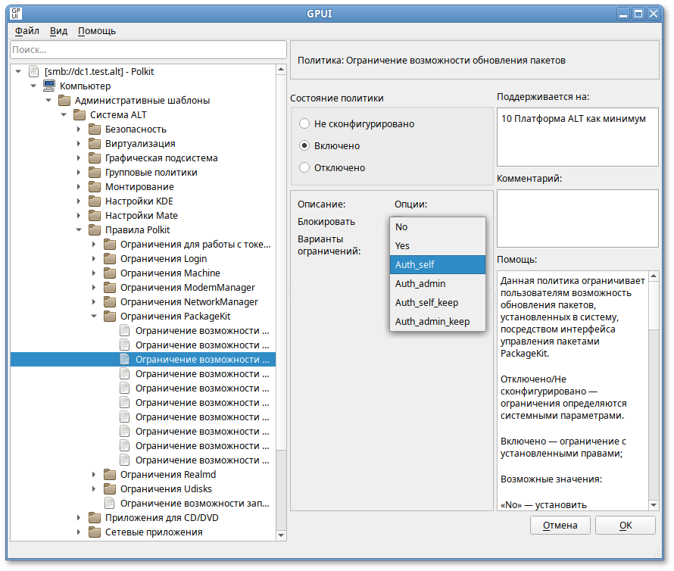
Task: Click the folder icon next to Виртуализация
Action: (x=94, y=144)
